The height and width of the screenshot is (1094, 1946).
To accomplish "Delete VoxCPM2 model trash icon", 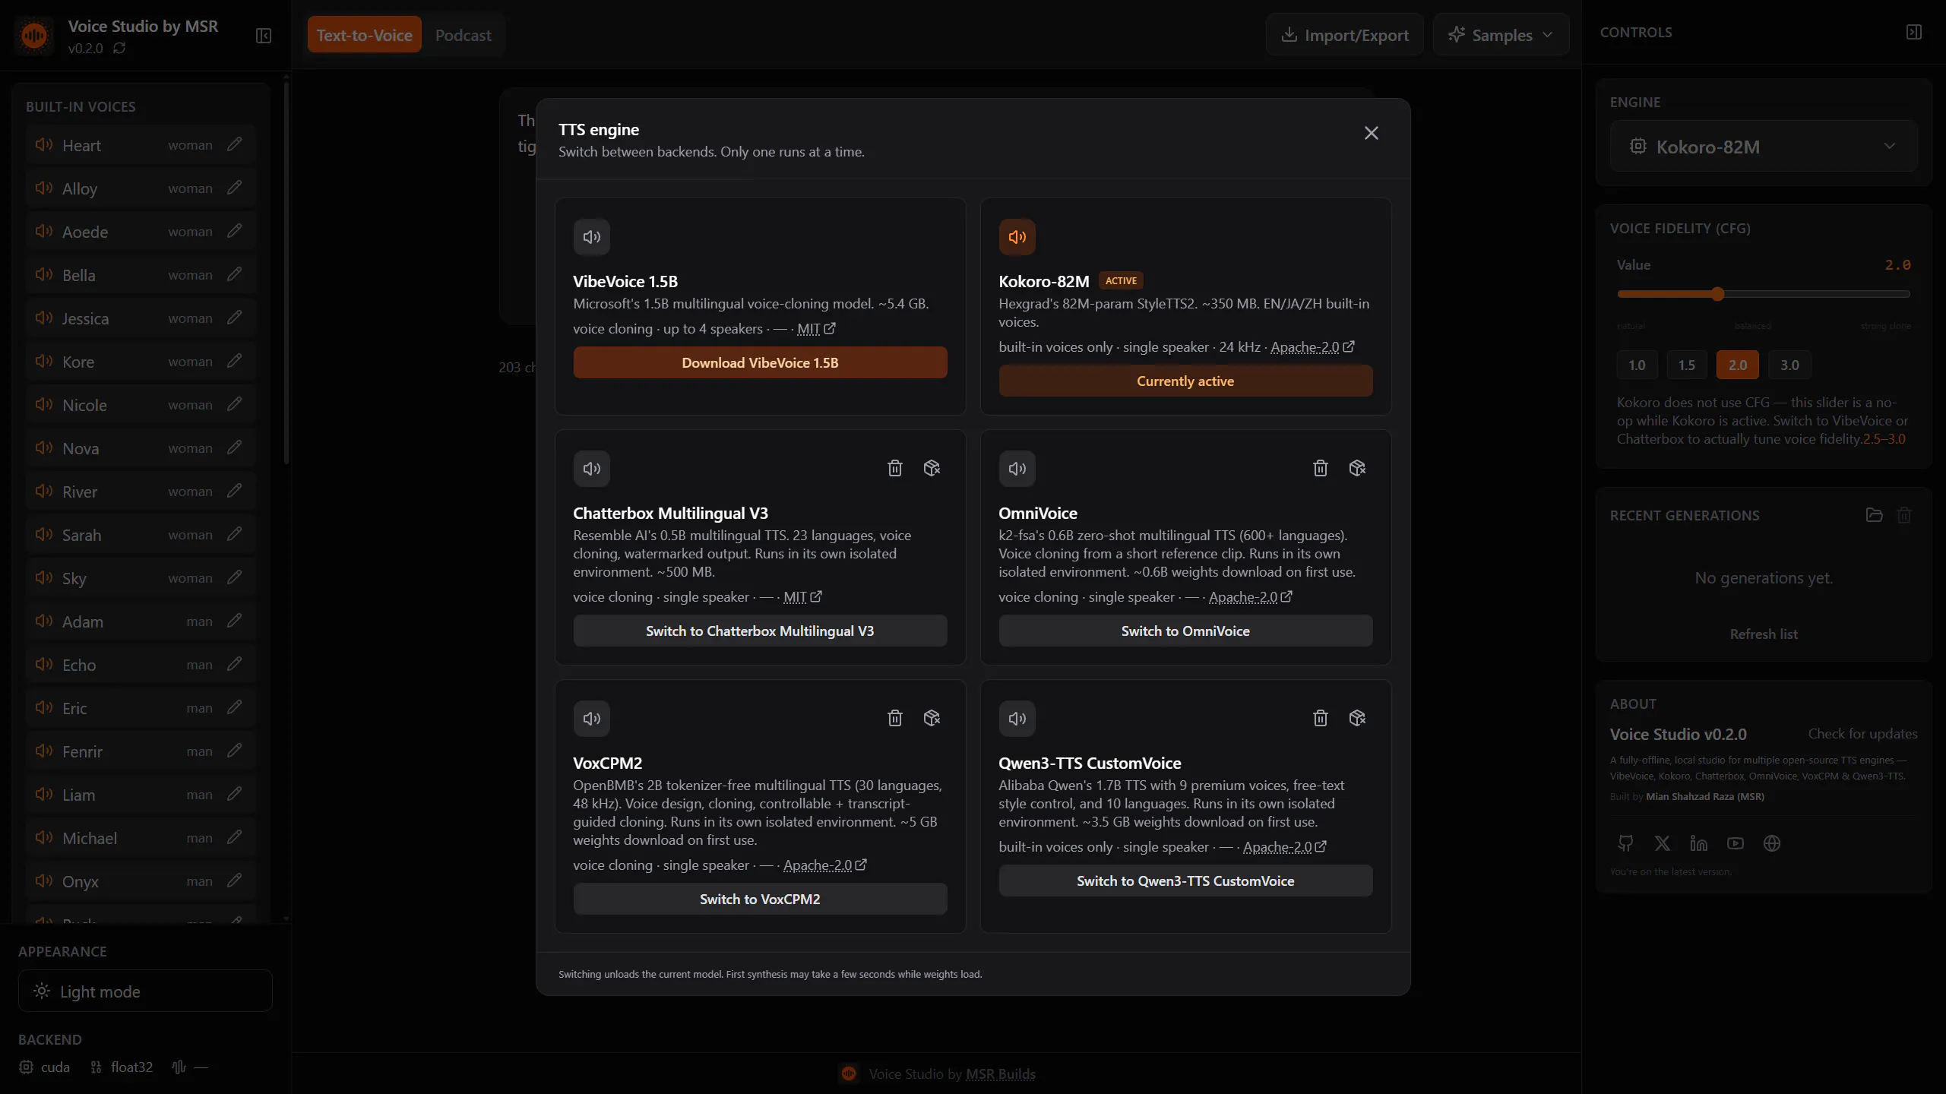I will [x=895, y=718].
